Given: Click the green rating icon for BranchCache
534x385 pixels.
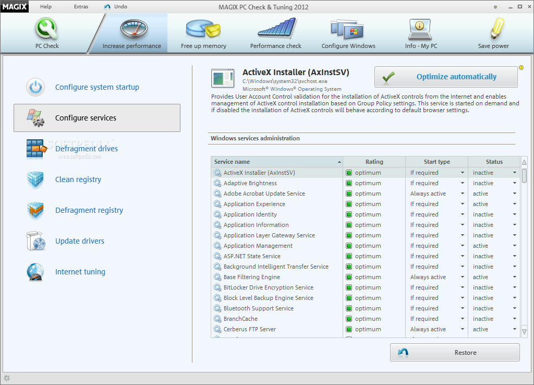Looking at the screenshot, I should coord(349,319).
